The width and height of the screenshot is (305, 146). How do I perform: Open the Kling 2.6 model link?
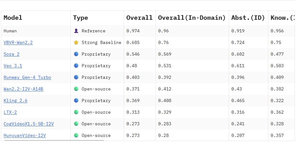pyautogui.click(x=15, y=100)
